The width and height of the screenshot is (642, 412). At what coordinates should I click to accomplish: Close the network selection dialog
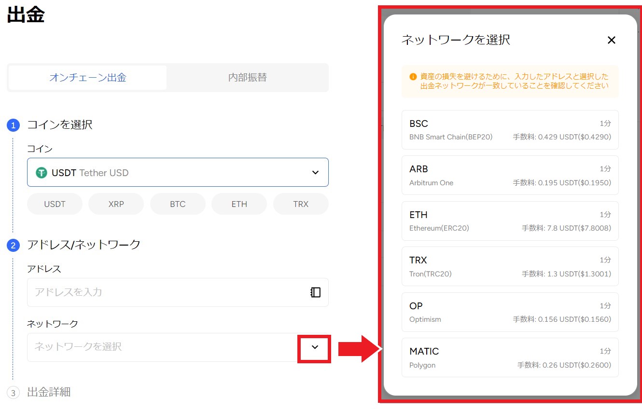coord(612,40)
